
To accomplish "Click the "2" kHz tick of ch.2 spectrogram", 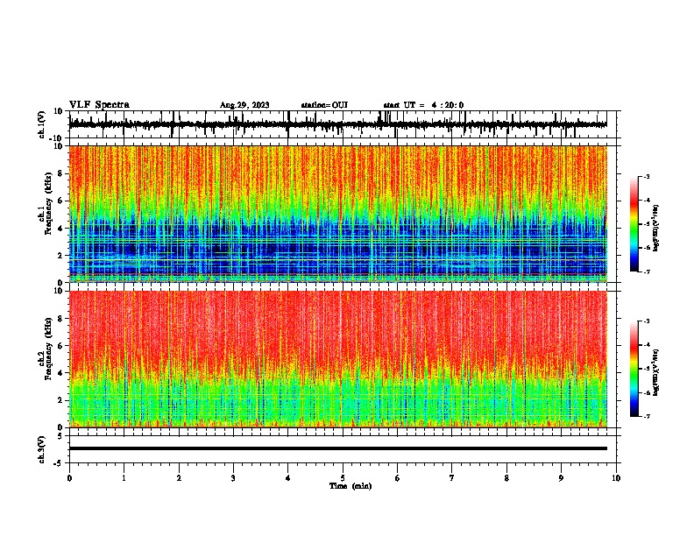I will click(60, 400).
